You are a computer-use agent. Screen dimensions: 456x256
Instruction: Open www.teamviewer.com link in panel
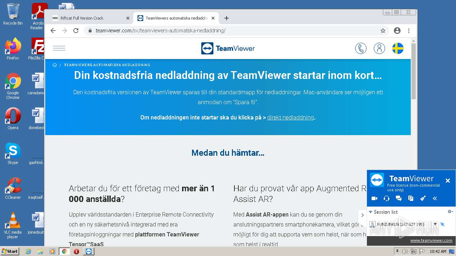point(431,240)
